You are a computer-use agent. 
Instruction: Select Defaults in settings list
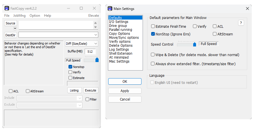pyautogui.click(x=125, y=18)
